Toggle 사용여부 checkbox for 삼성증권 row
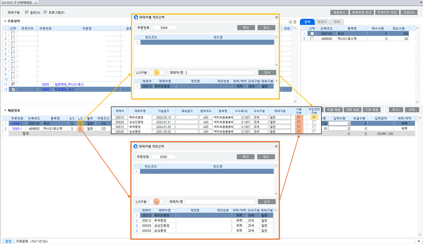Screen dimensions: 423x244 (299, 131)
